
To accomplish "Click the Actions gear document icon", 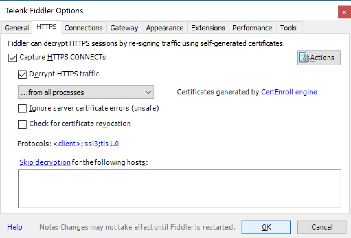I will click(x=304, y=58).
